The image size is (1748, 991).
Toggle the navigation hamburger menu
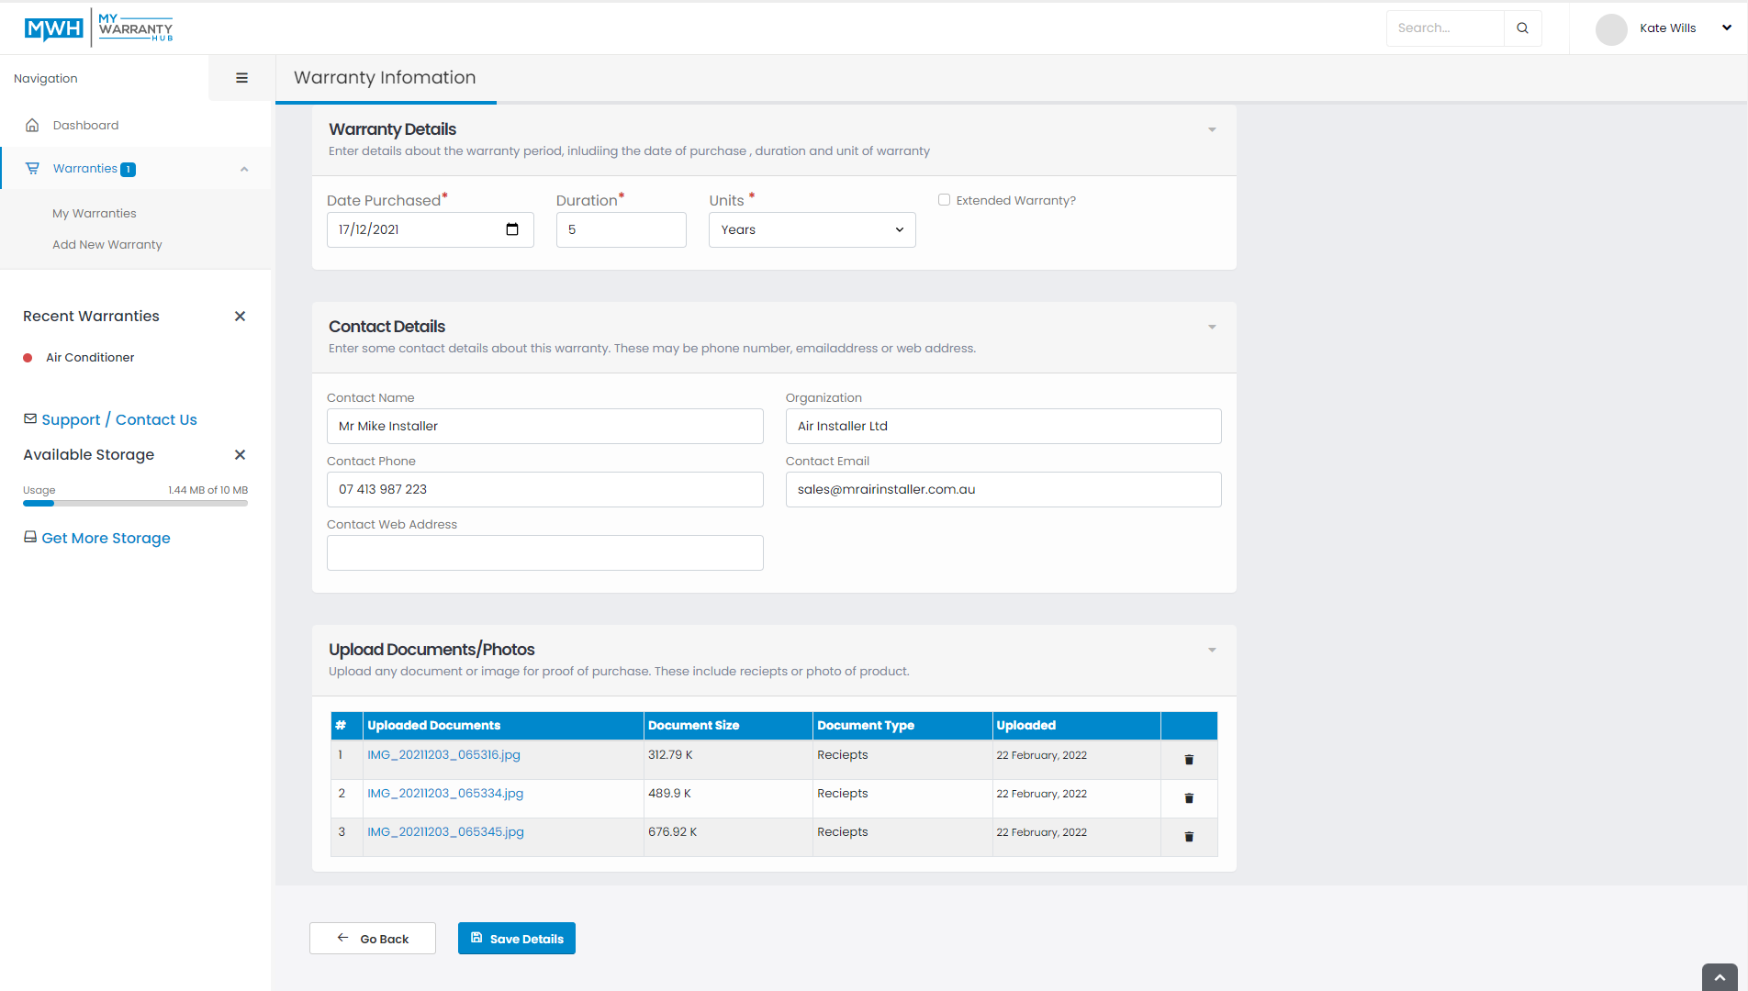point(241,78)
